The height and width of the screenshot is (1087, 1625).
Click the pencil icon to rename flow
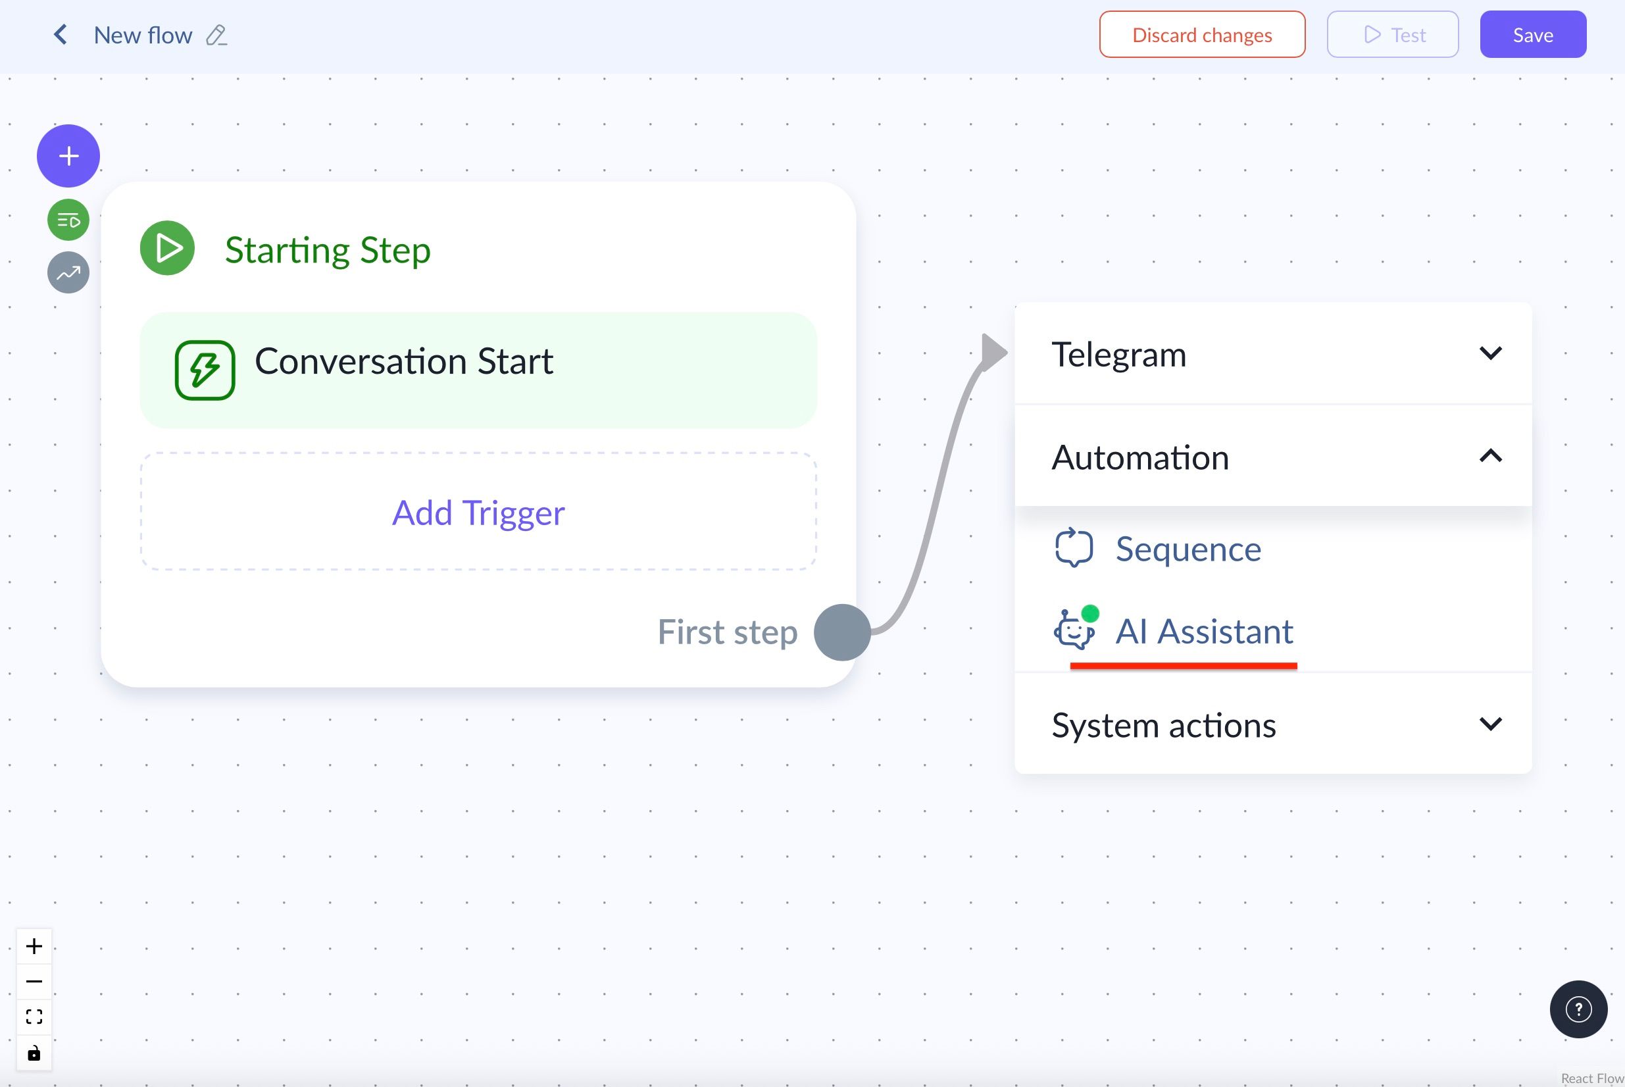216,36
